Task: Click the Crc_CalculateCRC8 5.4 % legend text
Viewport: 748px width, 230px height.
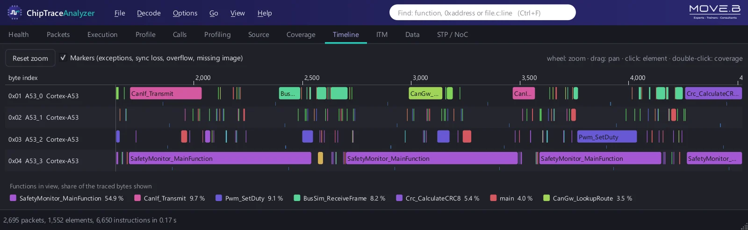Action: tap(442, 198)
